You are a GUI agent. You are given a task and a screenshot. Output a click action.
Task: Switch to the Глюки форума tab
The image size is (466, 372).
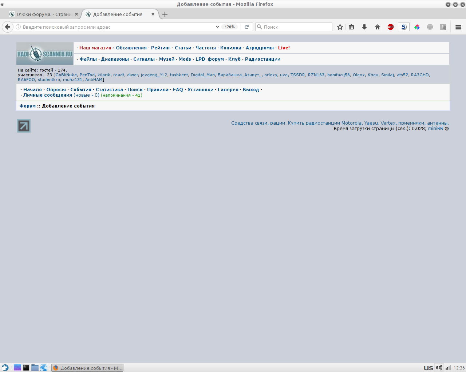(44, 14)
